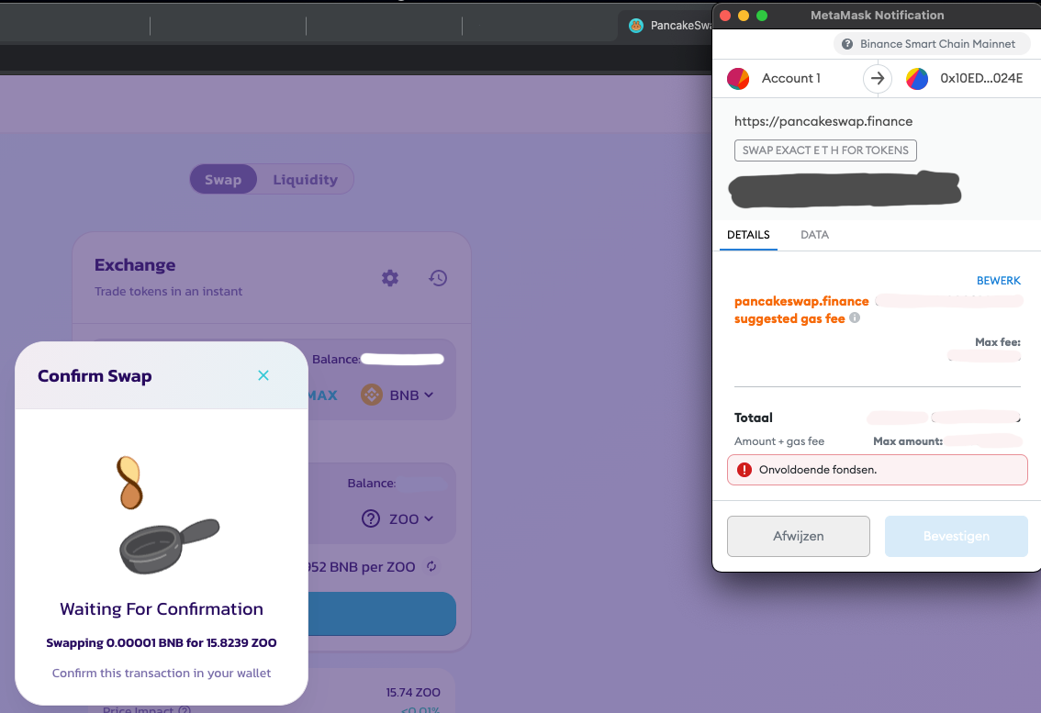Select the DATA tab in MetaMask
This screenshot has width=1041, height=713.
tap(814, 235)
